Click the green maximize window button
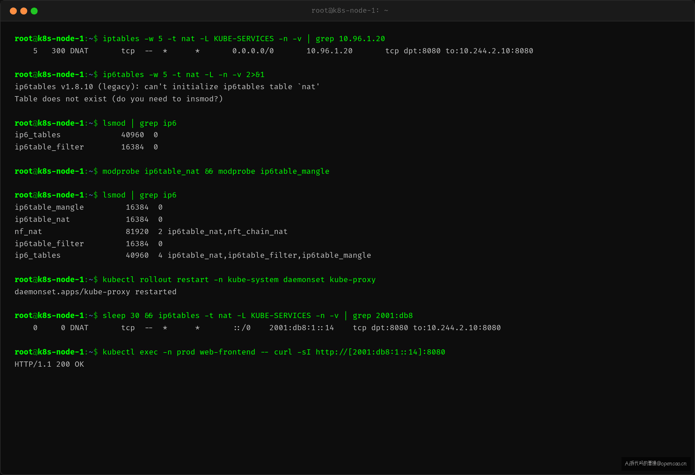The width and height of the screenshot is (695, 475). tap(34, 11)
